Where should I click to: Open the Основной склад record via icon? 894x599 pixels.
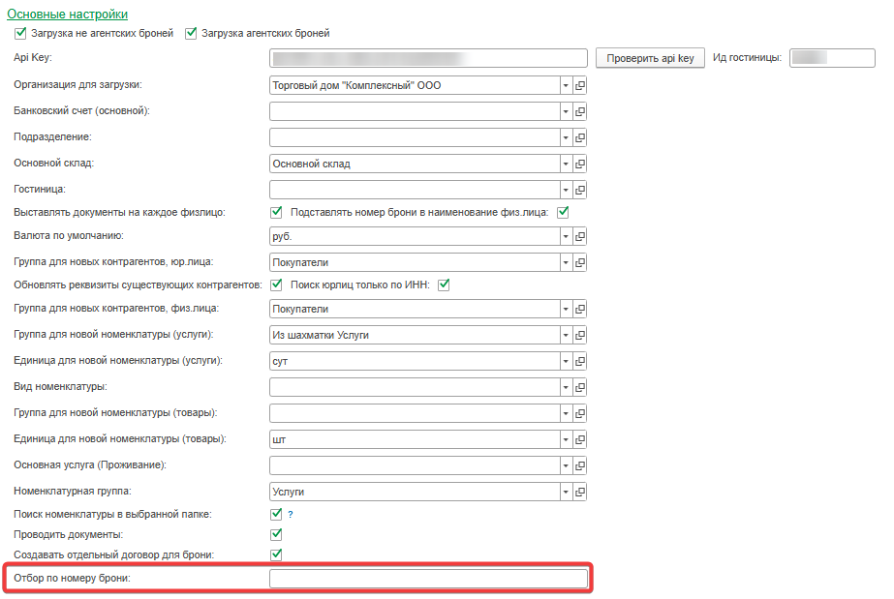point(581,164)
